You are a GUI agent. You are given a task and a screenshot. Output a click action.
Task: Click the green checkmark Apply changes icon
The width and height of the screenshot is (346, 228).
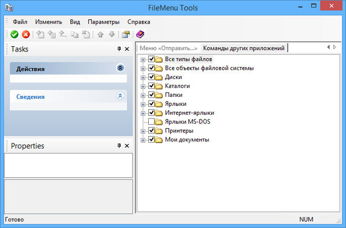(x=14, y=34)
